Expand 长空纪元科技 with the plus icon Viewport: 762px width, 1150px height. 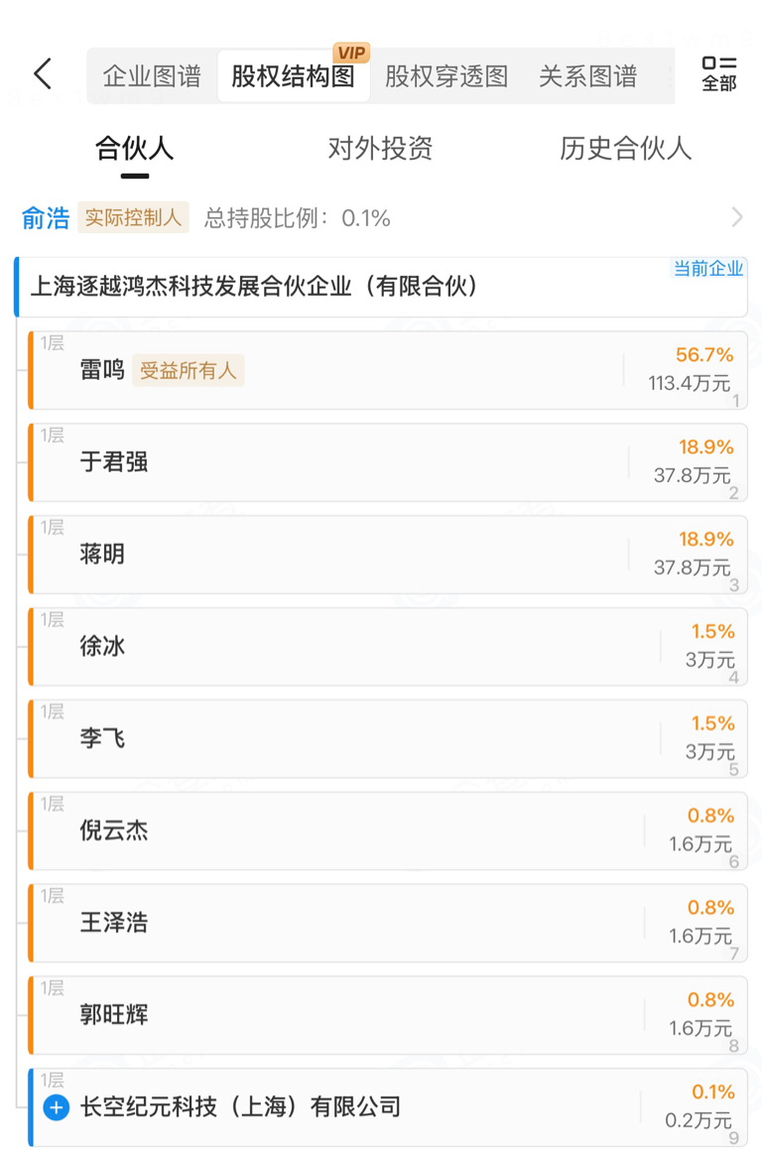(x=57, y=1107)
